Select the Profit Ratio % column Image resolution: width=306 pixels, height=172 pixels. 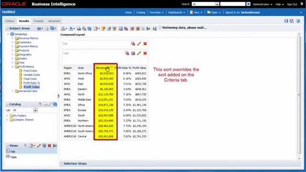click(32, 83)
